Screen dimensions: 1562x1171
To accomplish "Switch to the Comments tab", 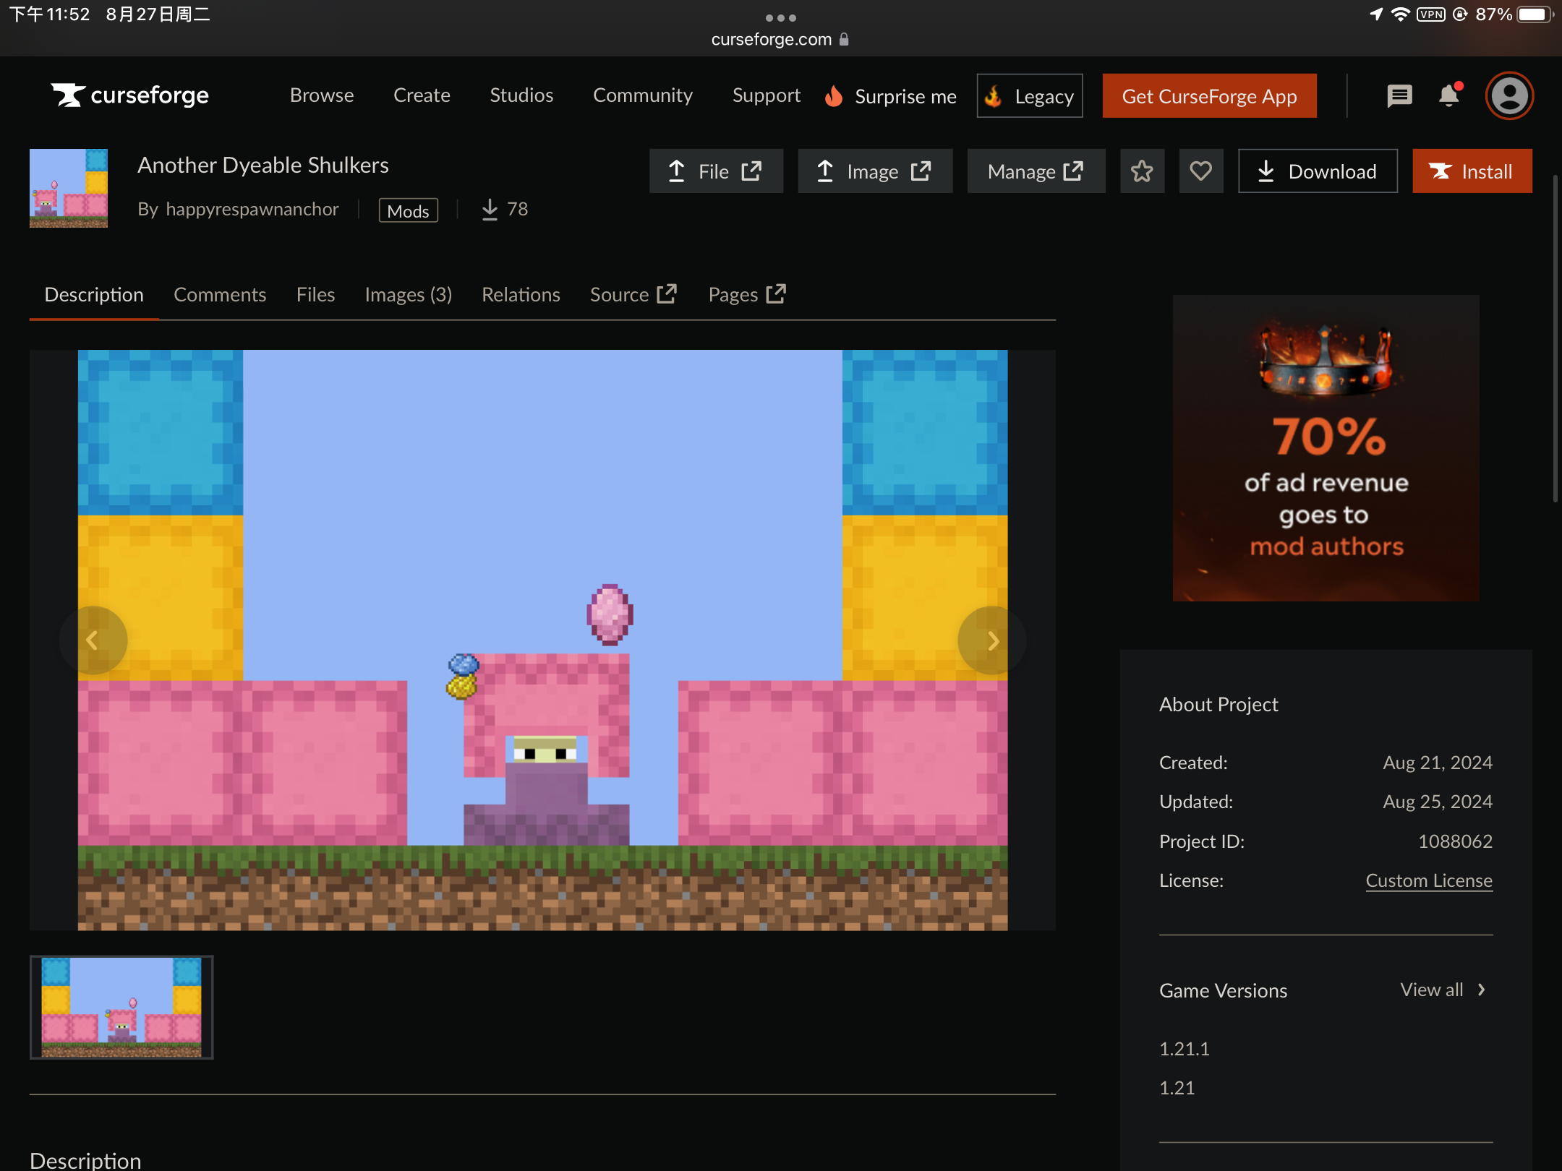I will [220, 295].
